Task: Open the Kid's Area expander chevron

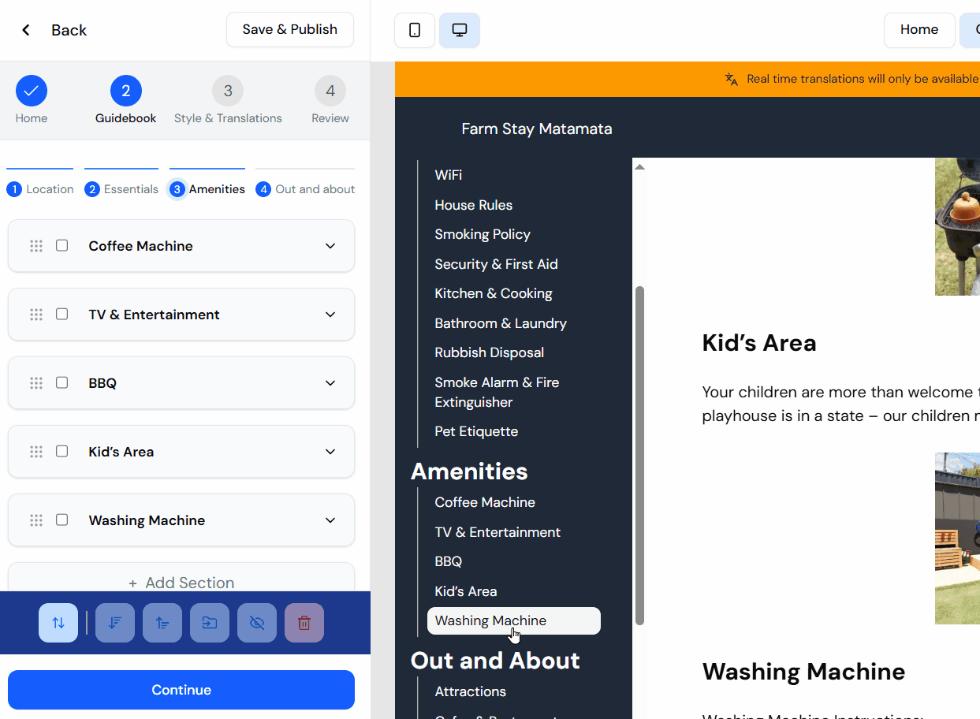Action: (x=330, y=451)
